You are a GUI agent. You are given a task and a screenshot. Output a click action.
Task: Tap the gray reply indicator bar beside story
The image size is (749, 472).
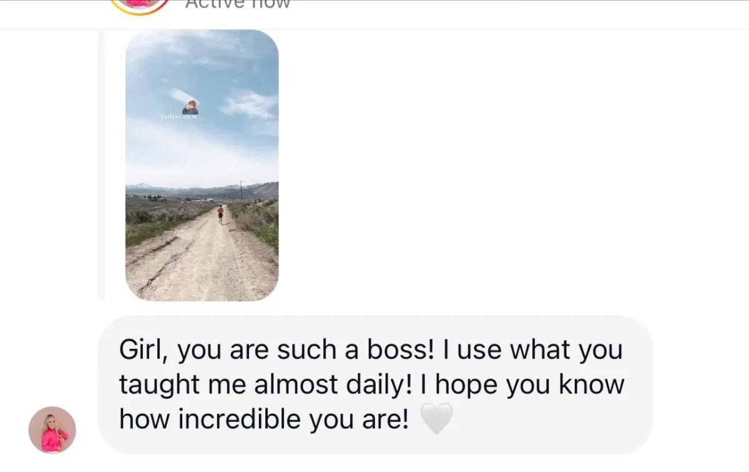point(101,165)
